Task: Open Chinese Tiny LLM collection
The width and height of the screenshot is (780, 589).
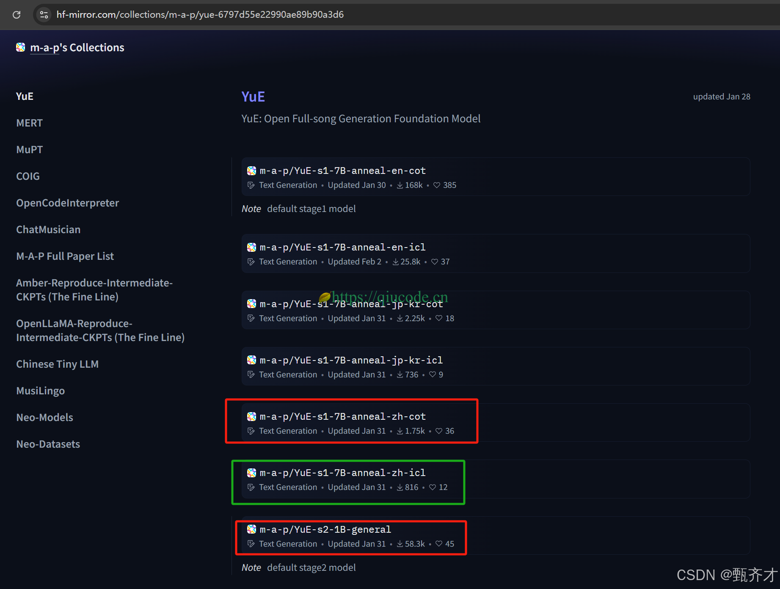Action: point(57,364)
